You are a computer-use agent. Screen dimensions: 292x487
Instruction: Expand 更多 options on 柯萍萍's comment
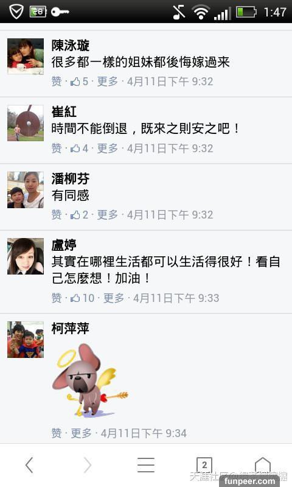point(82,433)
